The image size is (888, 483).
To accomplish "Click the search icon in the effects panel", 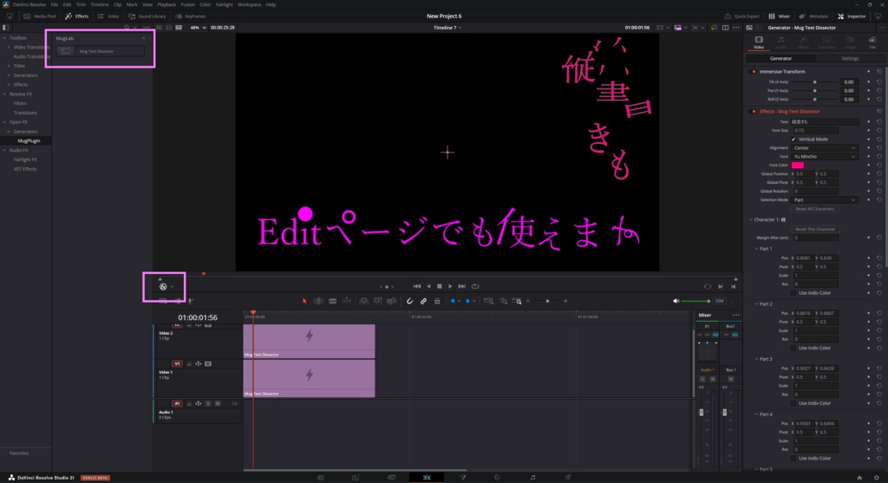I will [127, 27].
